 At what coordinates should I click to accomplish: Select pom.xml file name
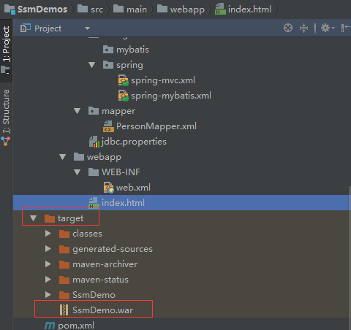(x=76, y=326)
